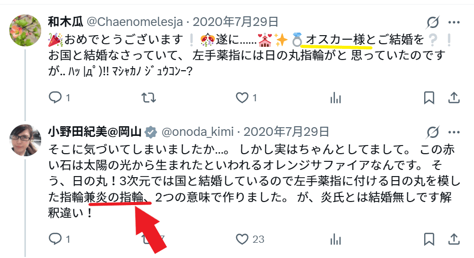Screen dimensions: 474x258
Task: Retweet 和木瓜's tweet
Action: (x=149, y=98)
